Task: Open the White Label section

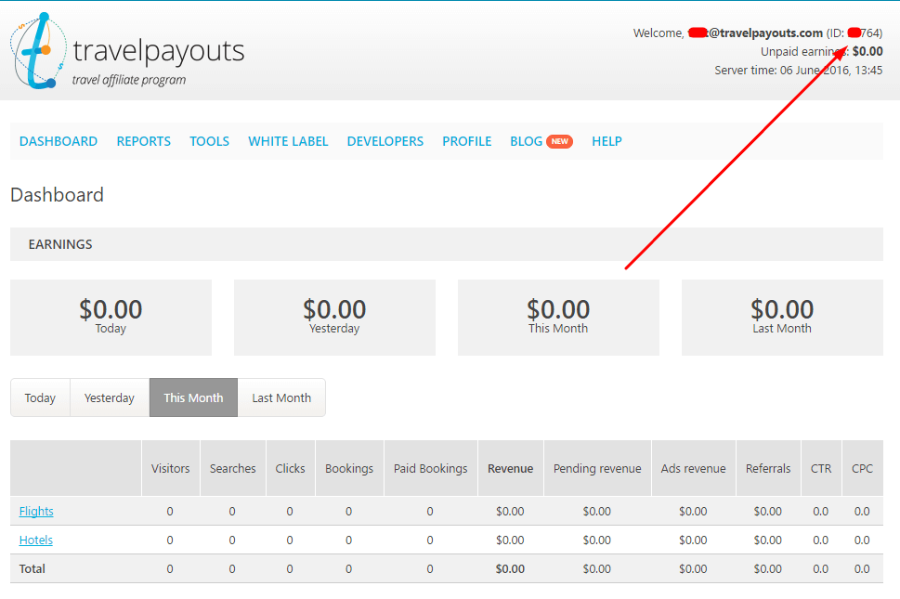Action: pos(288,141)
